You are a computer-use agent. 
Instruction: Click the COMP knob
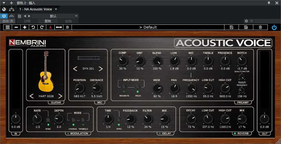click(123, 61)
